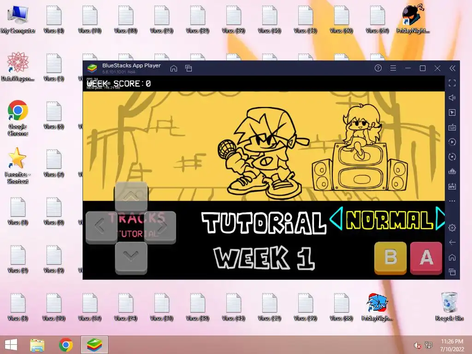The width and height of the screenshot is (472, 354).
Task: Click the Android back arrow in sidebar
Action: tap(452, 242)
